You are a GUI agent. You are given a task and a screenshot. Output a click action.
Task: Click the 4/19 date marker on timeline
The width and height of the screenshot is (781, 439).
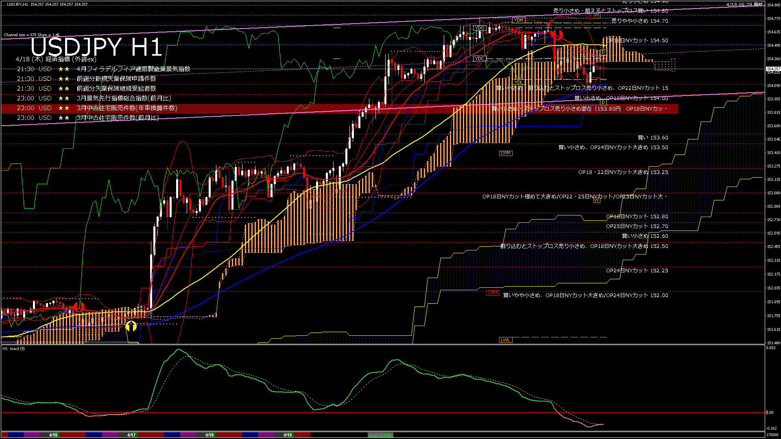tap(287, 435)
